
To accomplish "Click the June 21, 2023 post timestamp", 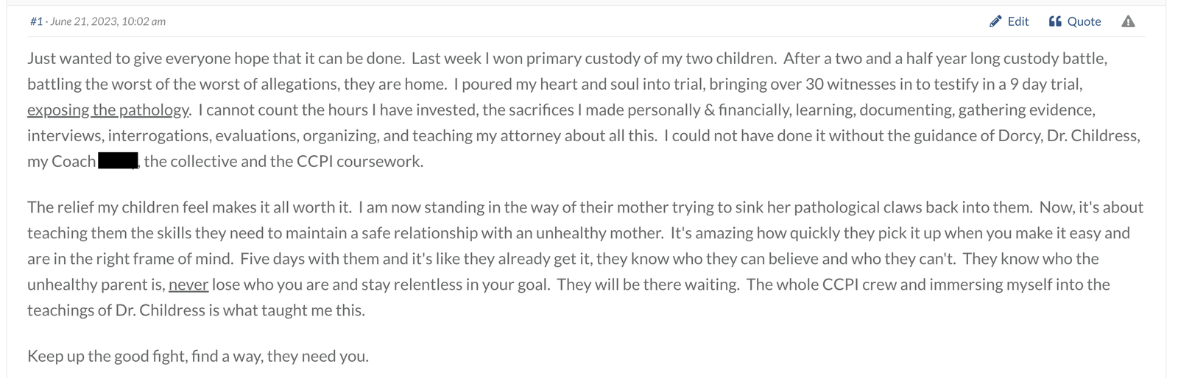I will 107,21.
